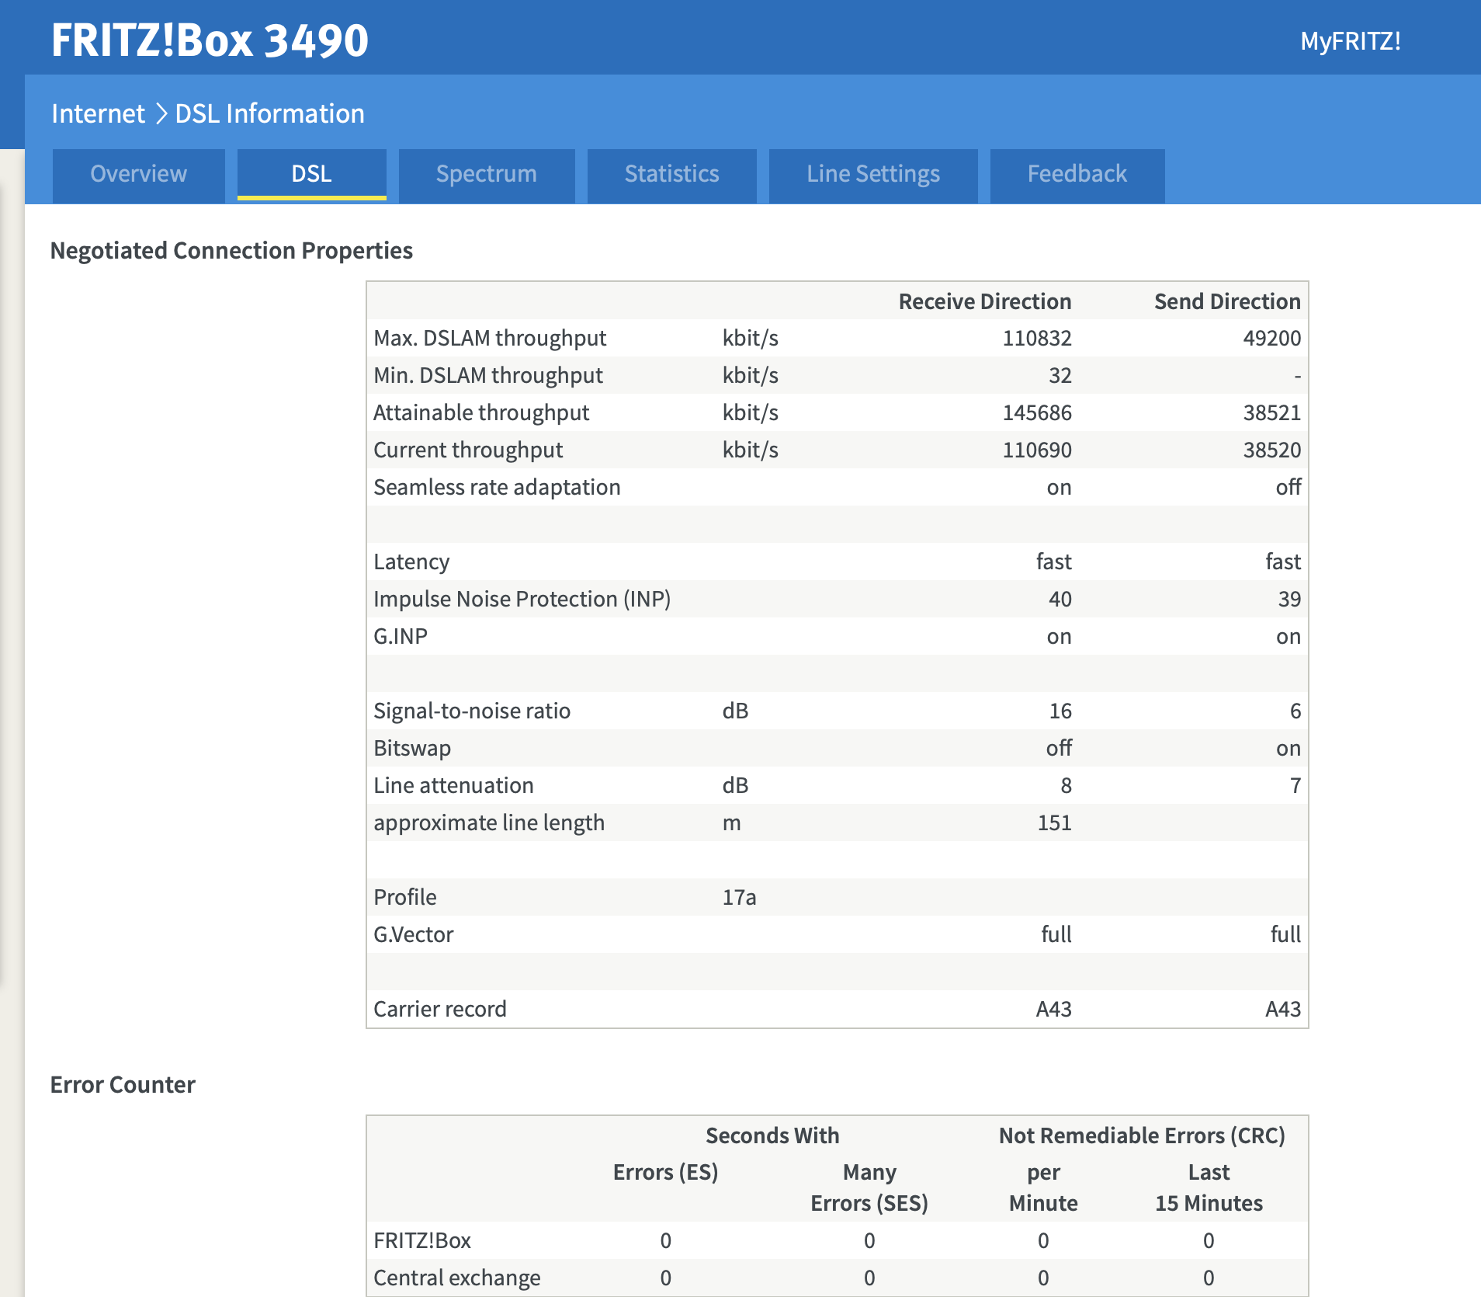Click the Send Direction column header
The height and width of the screenshot is (1297, 1481).
point(1226,301)
